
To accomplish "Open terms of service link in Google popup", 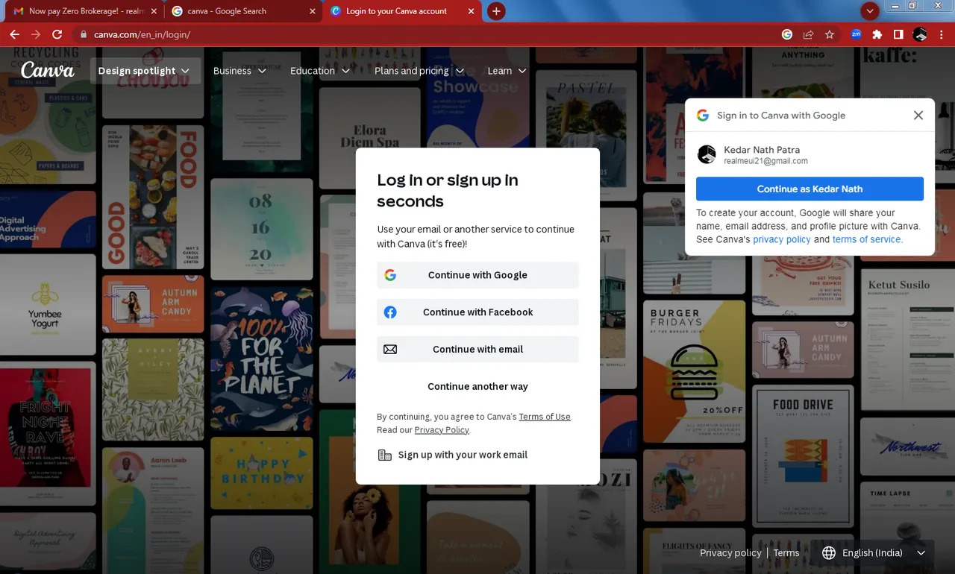I will (x=867, y=239).
